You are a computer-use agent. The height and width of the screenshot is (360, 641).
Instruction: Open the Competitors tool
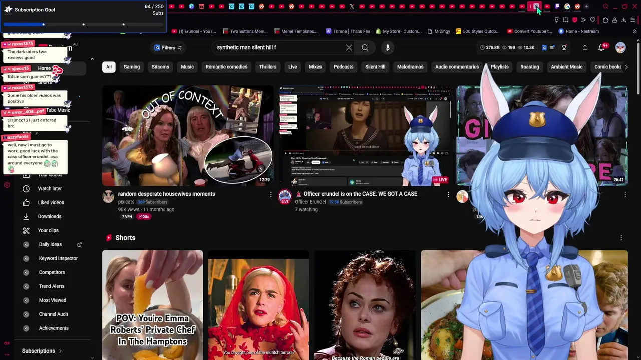[x=52, y=273]
